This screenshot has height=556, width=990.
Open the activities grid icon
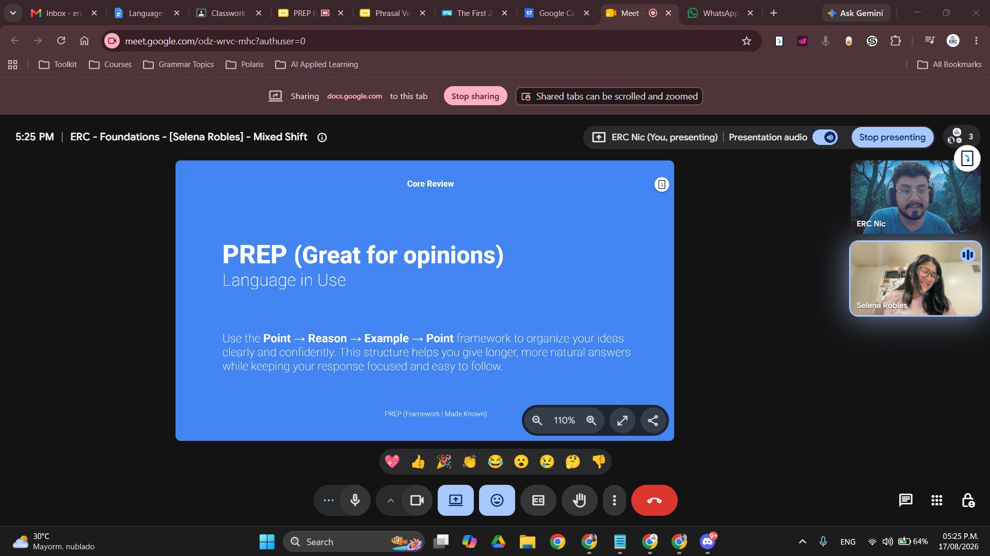937,500
